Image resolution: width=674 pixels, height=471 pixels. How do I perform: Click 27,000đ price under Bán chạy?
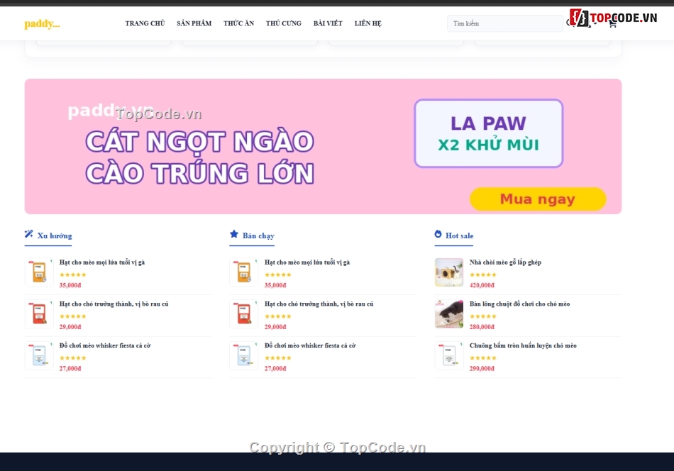[x=275, y=369]
